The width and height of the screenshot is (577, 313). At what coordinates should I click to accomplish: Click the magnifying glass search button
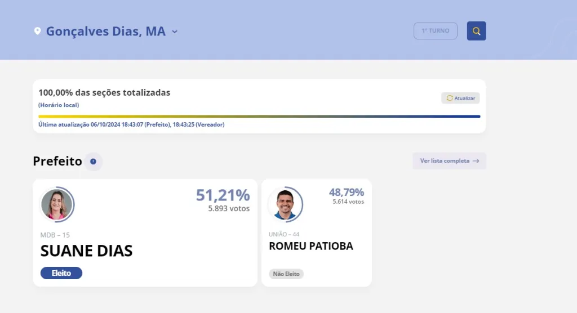tap(476, 31)
